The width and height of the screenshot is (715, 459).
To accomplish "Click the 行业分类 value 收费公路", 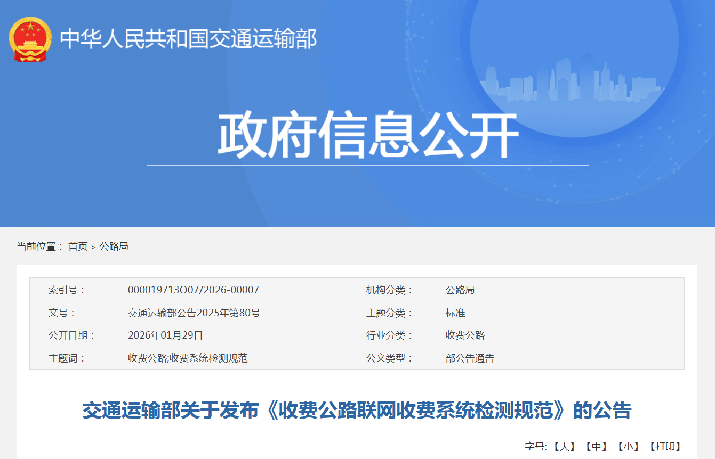I will [x=465, y=335].
